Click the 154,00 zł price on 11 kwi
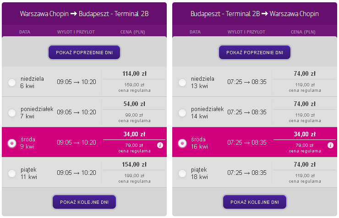The image size is (339, 218). pos(134,164)
